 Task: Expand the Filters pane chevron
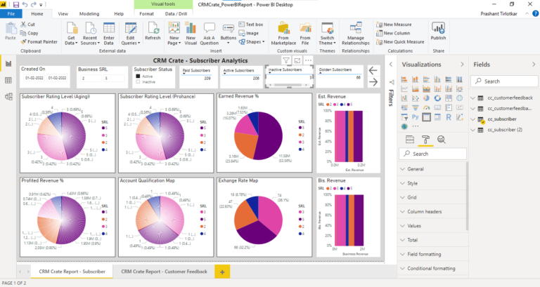click(391, 65)
